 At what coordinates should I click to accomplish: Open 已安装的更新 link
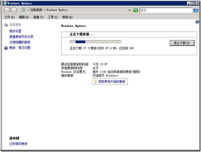[x=18, y=144]
